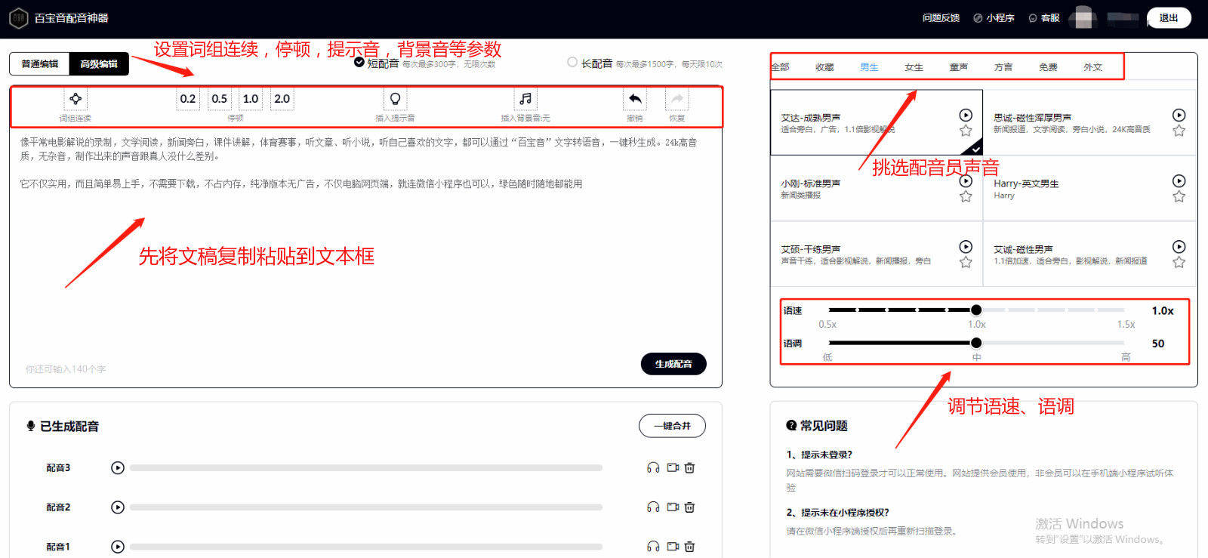Click the 恢复 redo arrow icon
The width and height of the screenshot is (1208, 558).
677,99
